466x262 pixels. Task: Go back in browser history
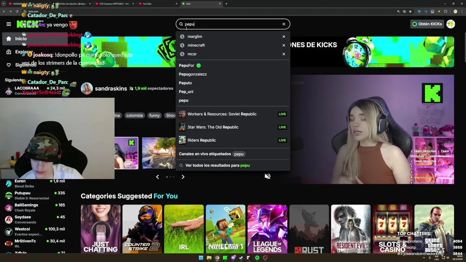pyautogui.click(x=4, y=11)
